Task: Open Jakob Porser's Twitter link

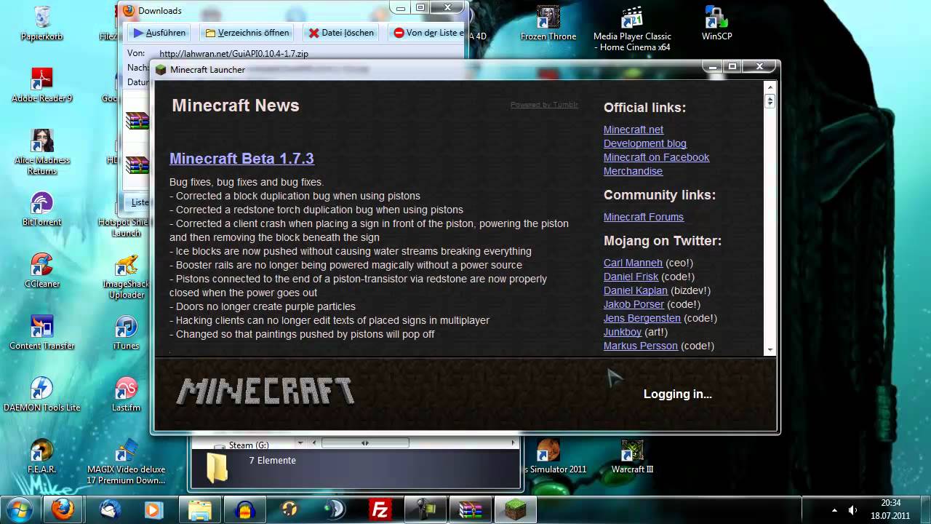Action: tap(634, 304)
